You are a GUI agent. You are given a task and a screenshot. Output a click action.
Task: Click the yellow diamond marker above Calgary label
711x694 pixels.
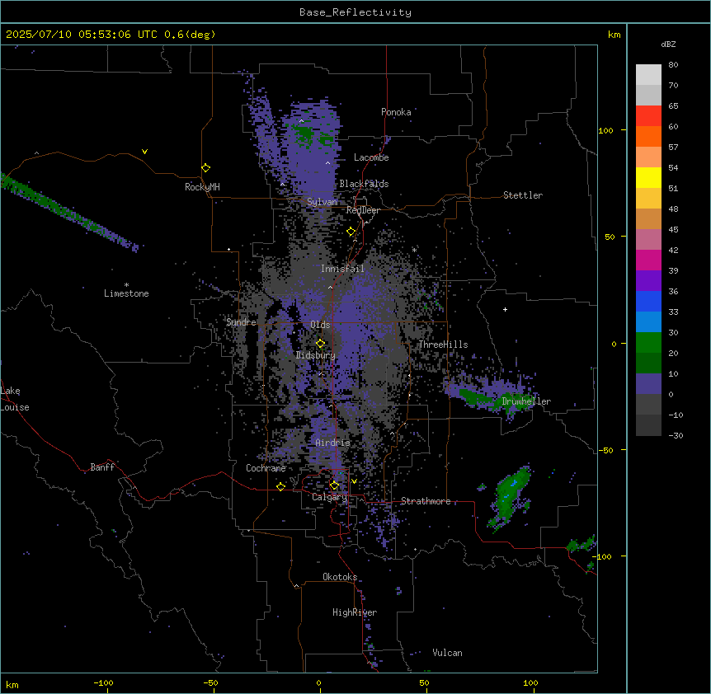coord(334,485)
